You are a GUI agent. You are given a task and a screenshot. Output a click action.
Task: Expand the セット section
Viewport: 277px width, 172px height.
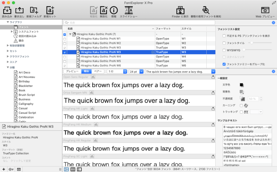click(8, 51)
